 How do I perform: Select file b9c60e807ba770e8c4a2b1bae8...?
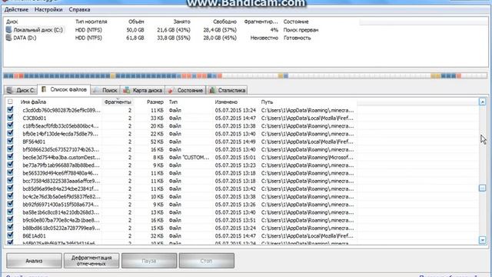click(61, 220)
